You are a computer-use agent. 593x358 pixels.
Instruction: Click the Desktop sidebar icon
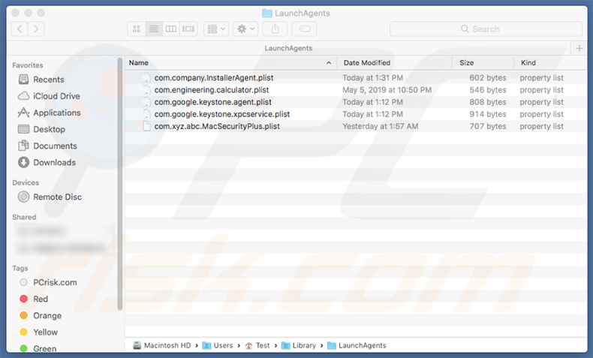pyautogui.click(x=23, y=129)
